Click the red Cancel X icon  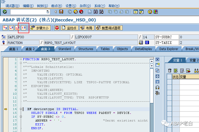[x=81, y=12]
